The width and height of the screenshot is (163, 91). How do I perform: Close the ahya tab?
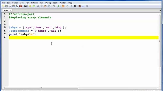click(x=11, y=10)
